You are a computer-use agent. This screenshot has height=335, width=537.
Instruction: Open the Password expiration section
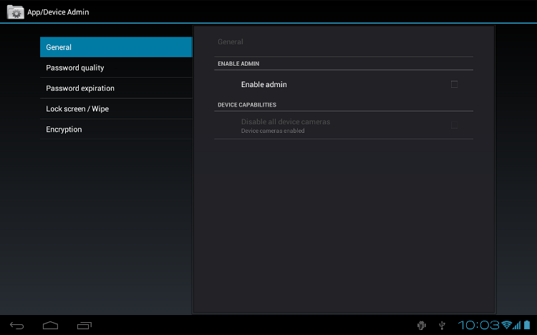[x=116, y=88]
